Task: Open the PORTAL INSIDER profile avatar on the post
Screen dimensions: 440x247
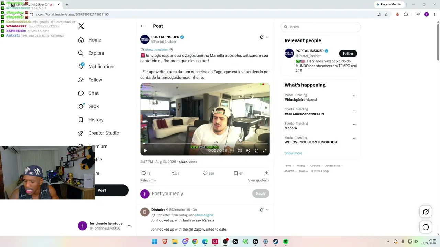Action: click(x=145, y=39)
